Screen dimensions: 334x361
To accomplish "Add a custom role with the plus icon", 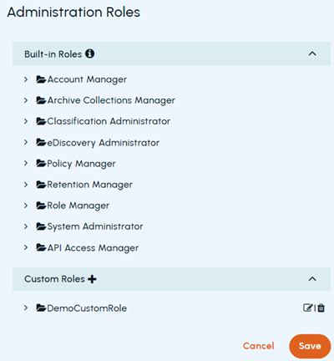I will pyautogui.click(x=92, y=279).
